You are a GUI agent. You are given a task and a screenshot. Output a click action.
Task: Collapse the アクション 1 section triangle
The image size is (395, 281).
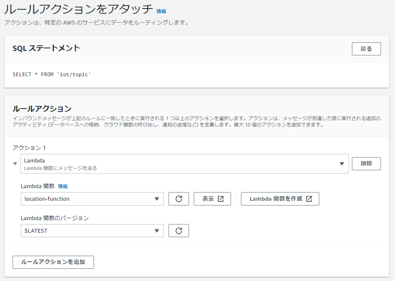(15, 164)
